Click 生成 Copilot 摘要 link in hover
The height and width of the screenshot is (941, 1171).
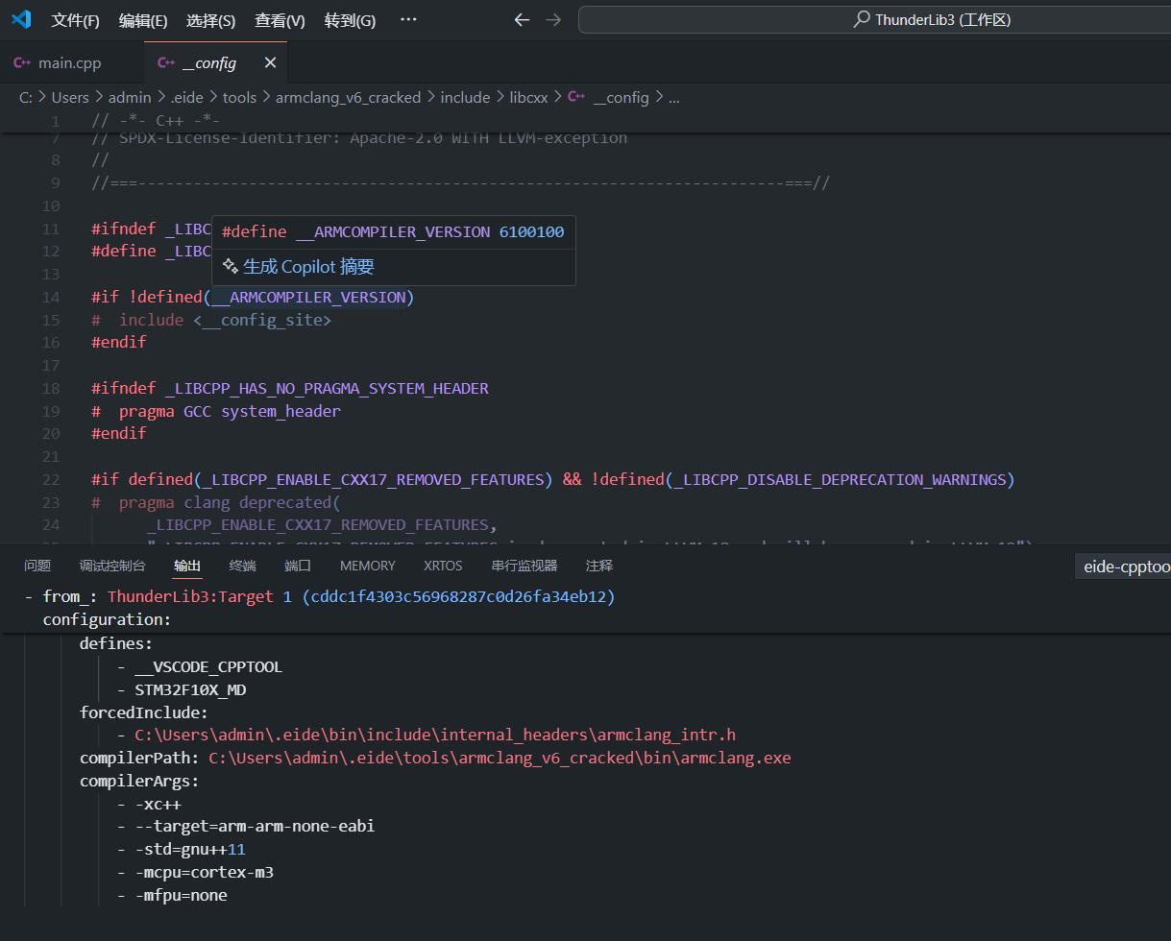(x=308, y=267)
